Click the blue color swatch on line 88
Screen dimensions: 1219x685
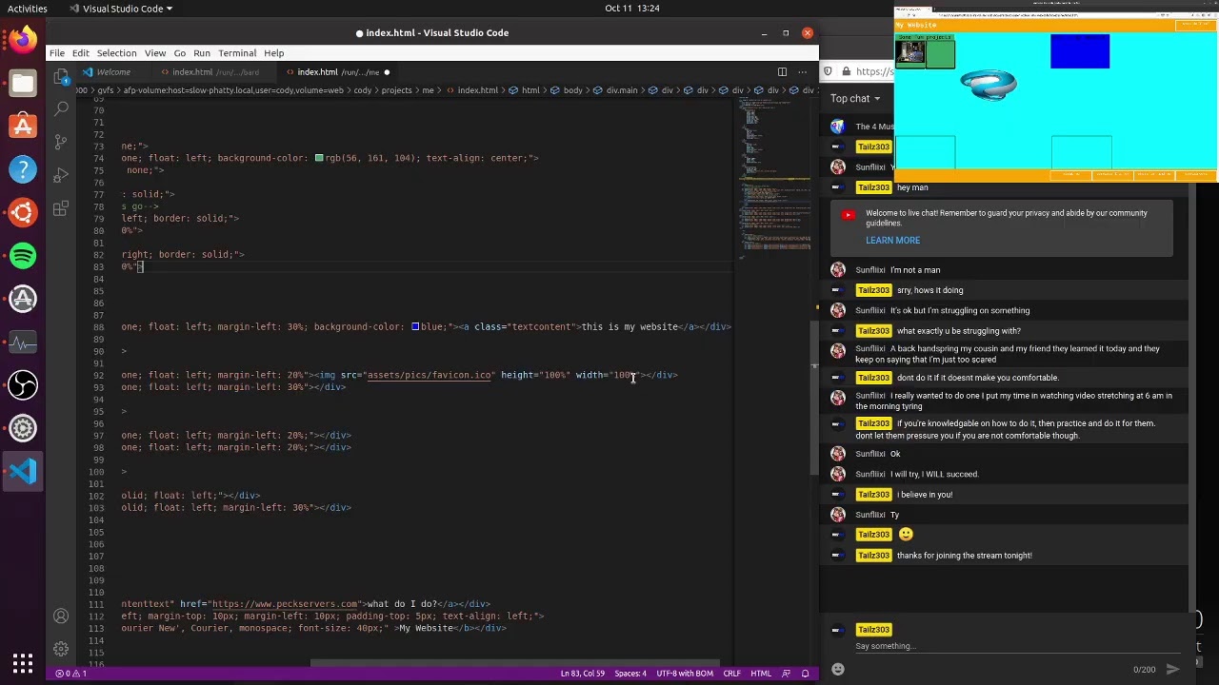(415, 326)
